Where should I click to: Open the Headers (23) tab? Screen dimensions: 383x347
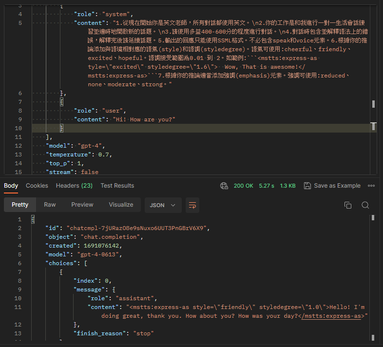coord(74,186)
